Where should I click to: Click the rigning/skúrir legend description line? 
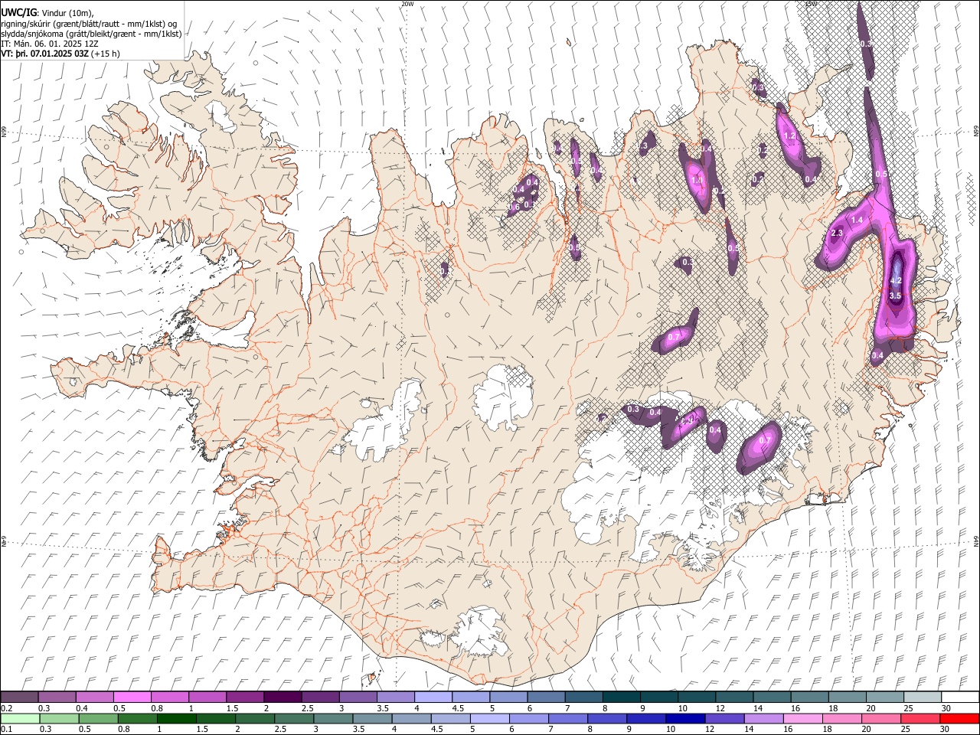(89, 24)
